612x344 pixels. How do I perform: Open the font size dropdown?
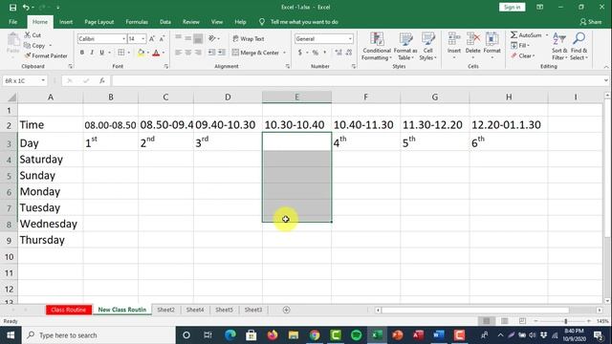142,38
